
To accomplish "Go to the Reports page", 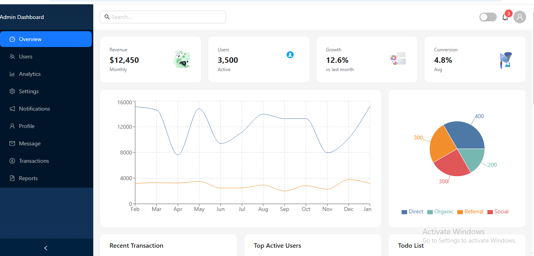I will click(28, 178).
